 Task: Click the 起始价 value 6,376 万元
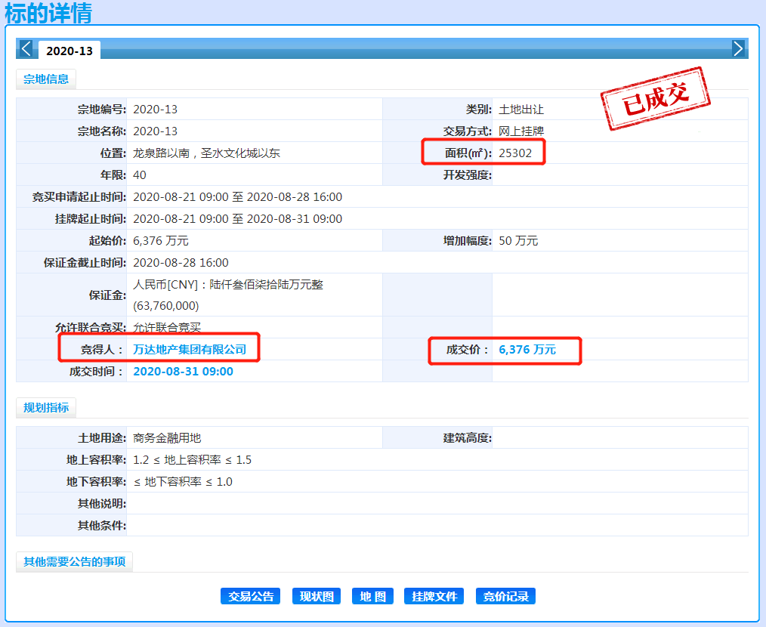coord(161,240)
